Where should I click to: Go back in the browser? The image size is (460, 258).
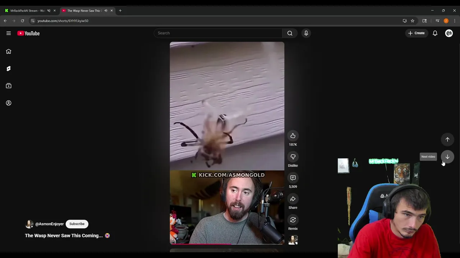click(x=5, y=21)
